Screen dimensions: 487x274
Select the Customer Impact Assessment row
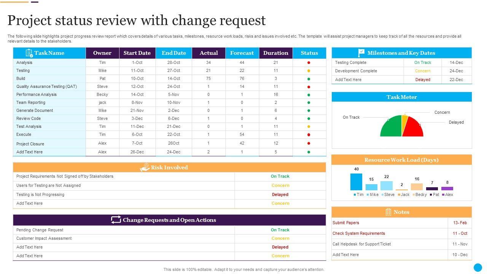[x=169, y=238]
